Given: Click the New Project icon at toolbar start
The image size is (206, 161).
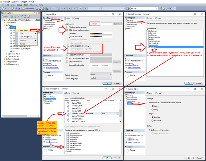Looking at the screenshot, I should [x=3, y=8].
